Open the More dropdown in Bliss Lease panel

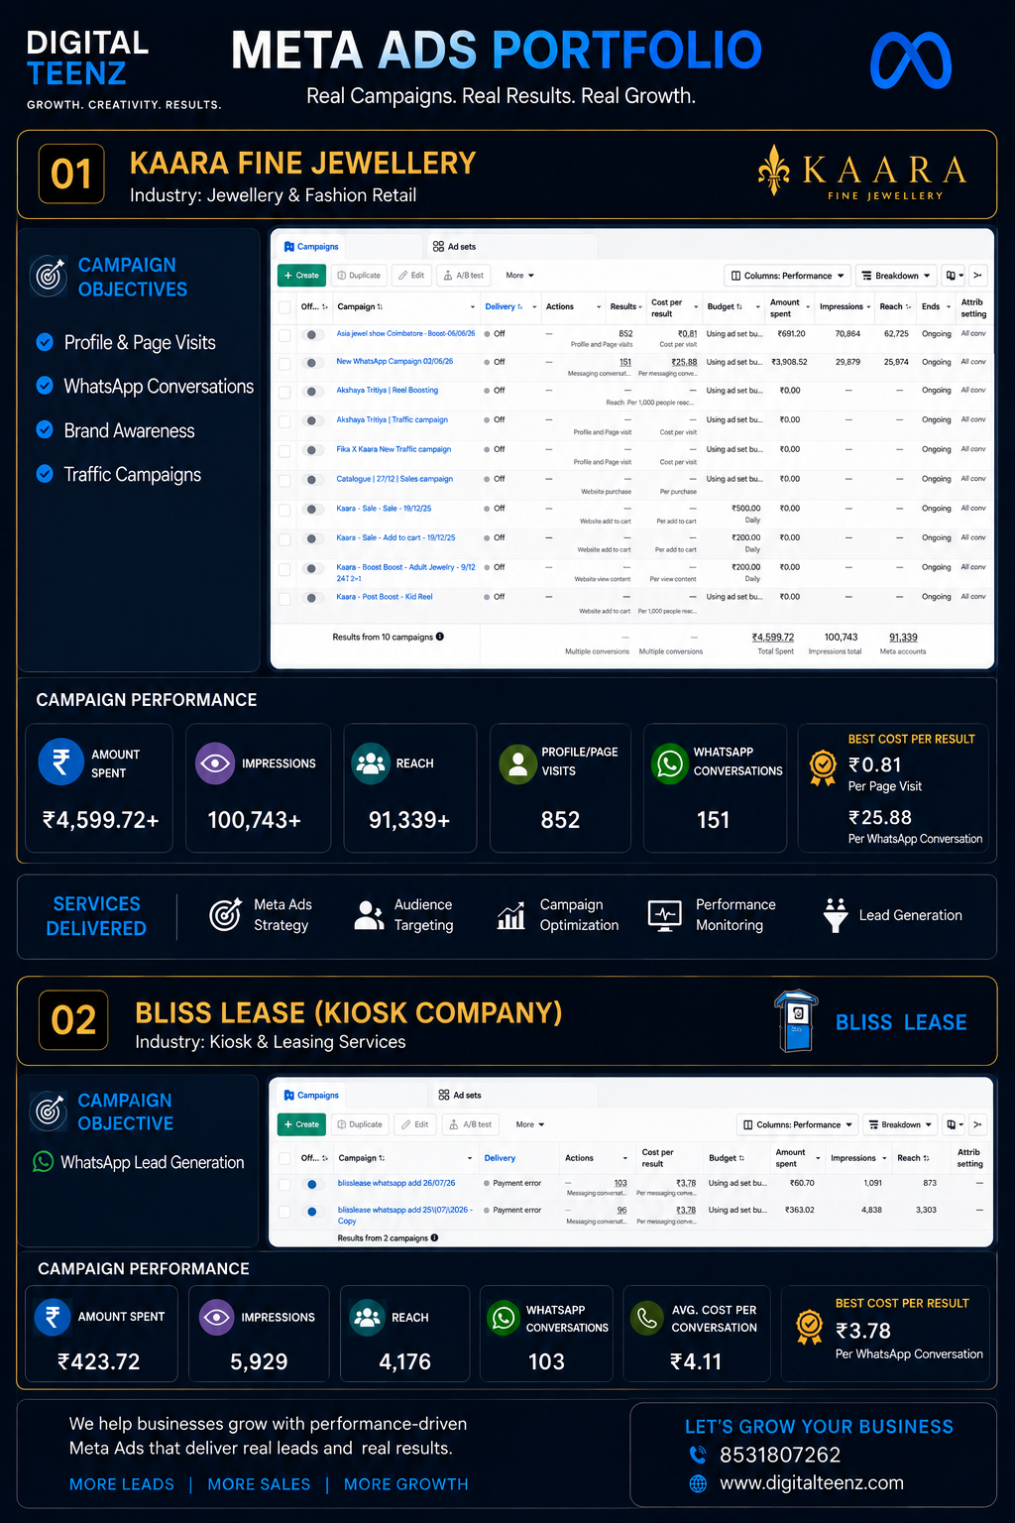530,1124
